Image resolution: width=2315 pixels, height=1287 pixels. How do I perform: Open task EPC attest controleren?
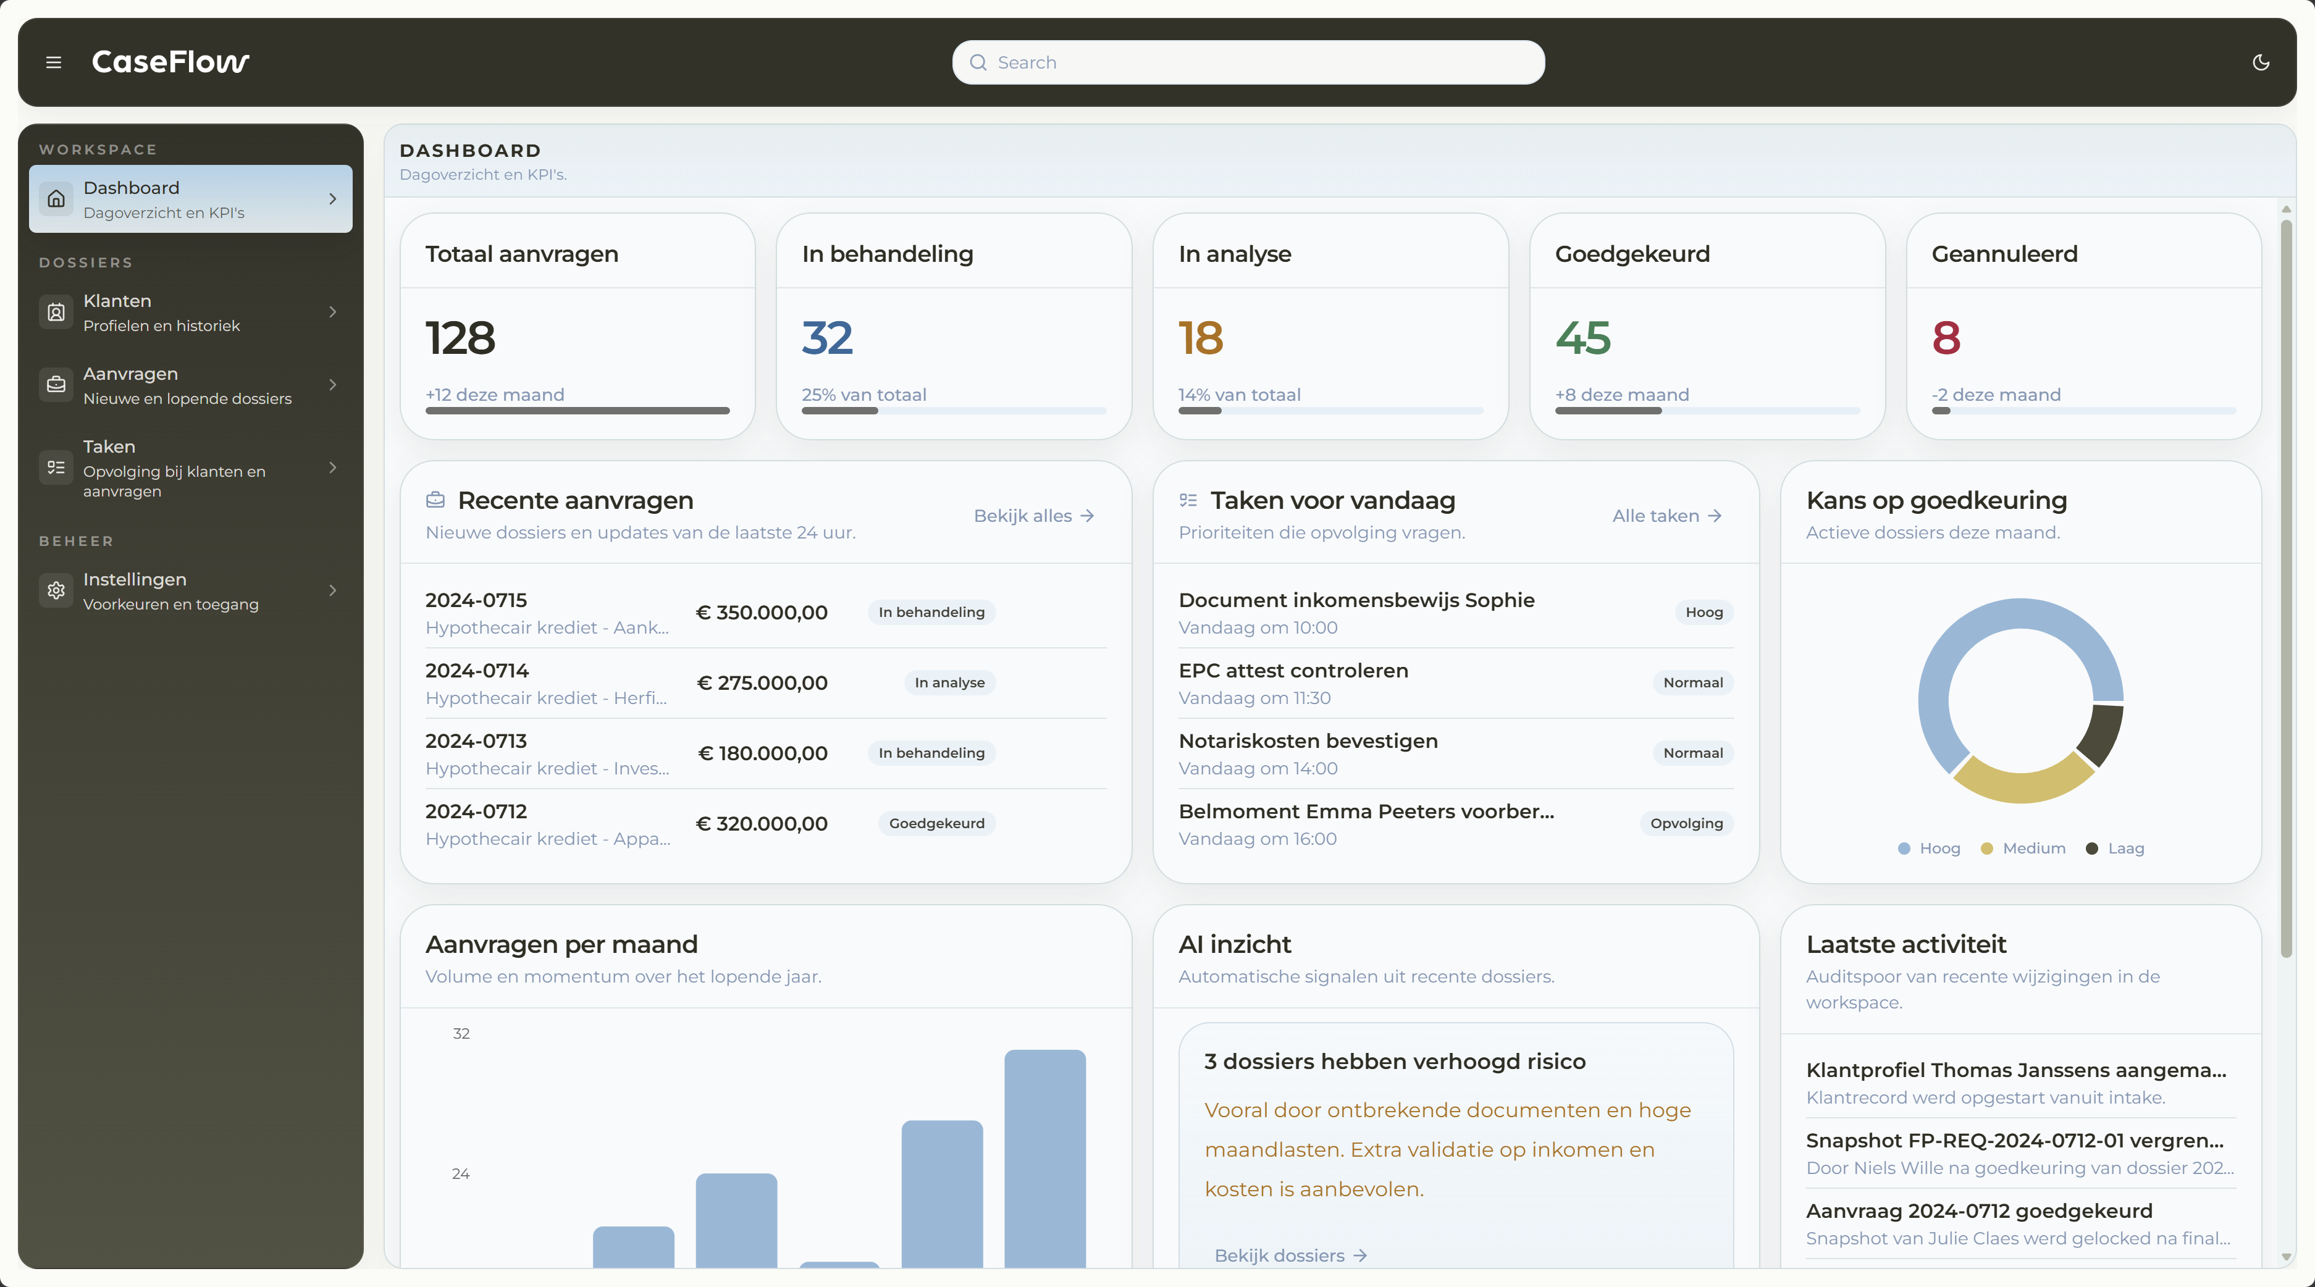point(1456,683)
